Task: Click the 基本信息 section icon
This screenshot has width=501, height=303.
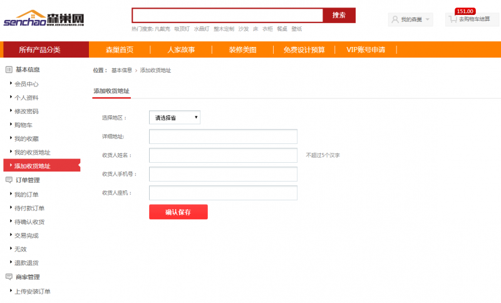Action: 9,69
